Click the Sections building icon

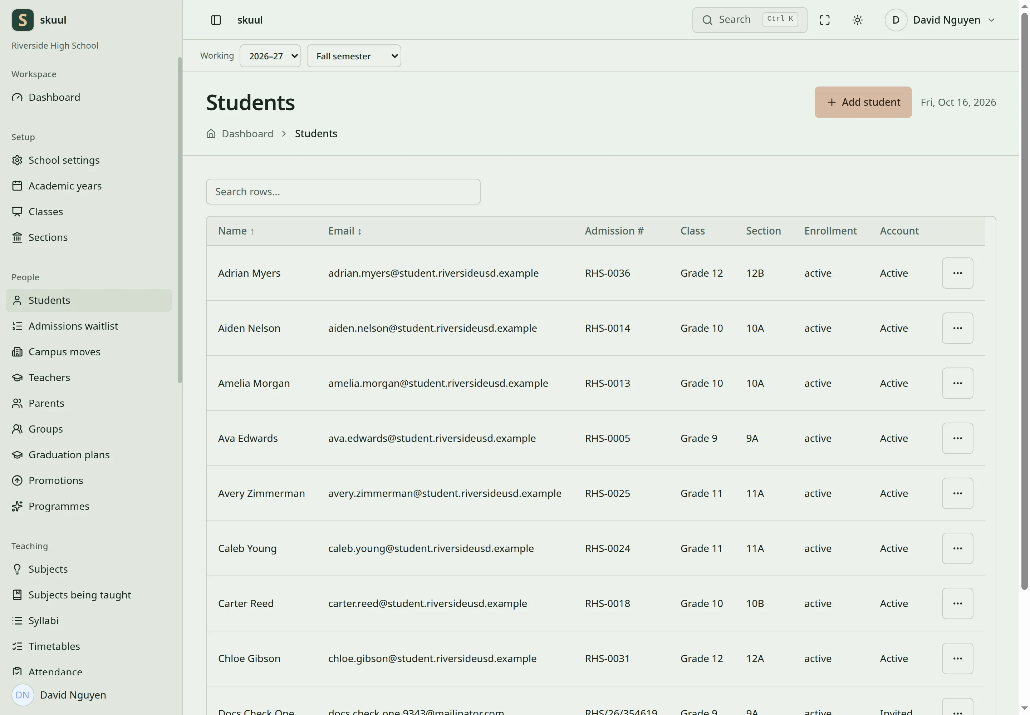pos(17,237)
